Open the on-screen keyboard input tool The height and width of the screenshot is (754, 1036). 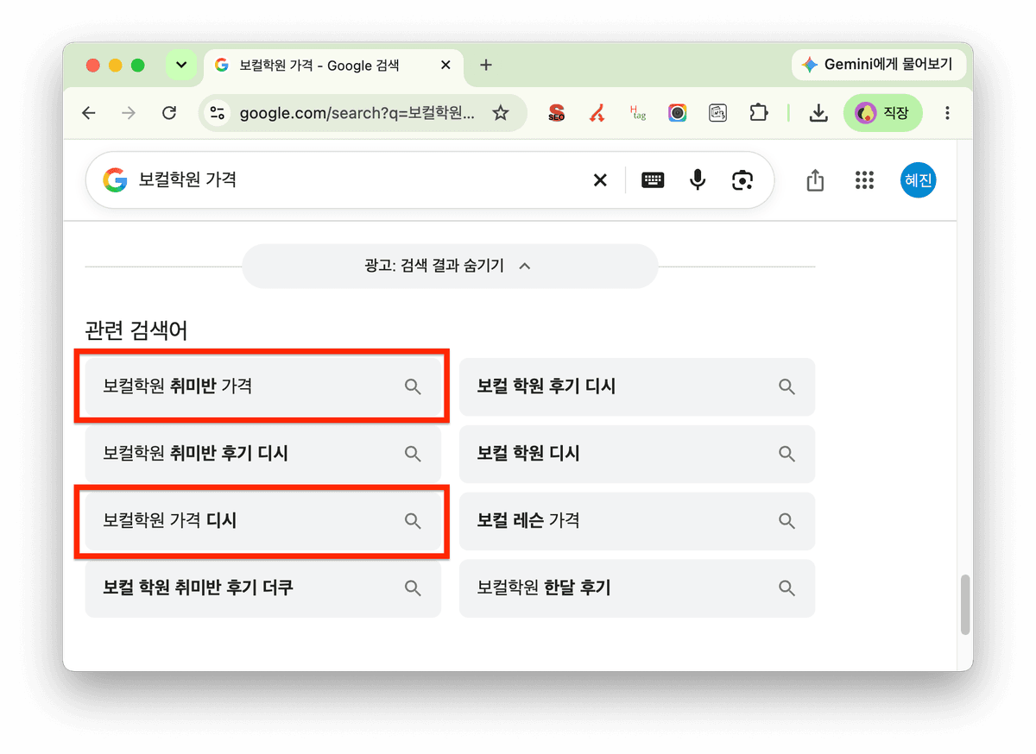[x=653, y=180]
